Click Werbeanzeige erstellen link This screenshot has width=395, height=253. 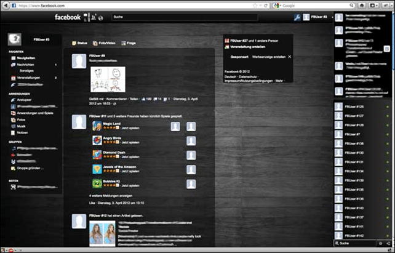(x=269, y=57)
